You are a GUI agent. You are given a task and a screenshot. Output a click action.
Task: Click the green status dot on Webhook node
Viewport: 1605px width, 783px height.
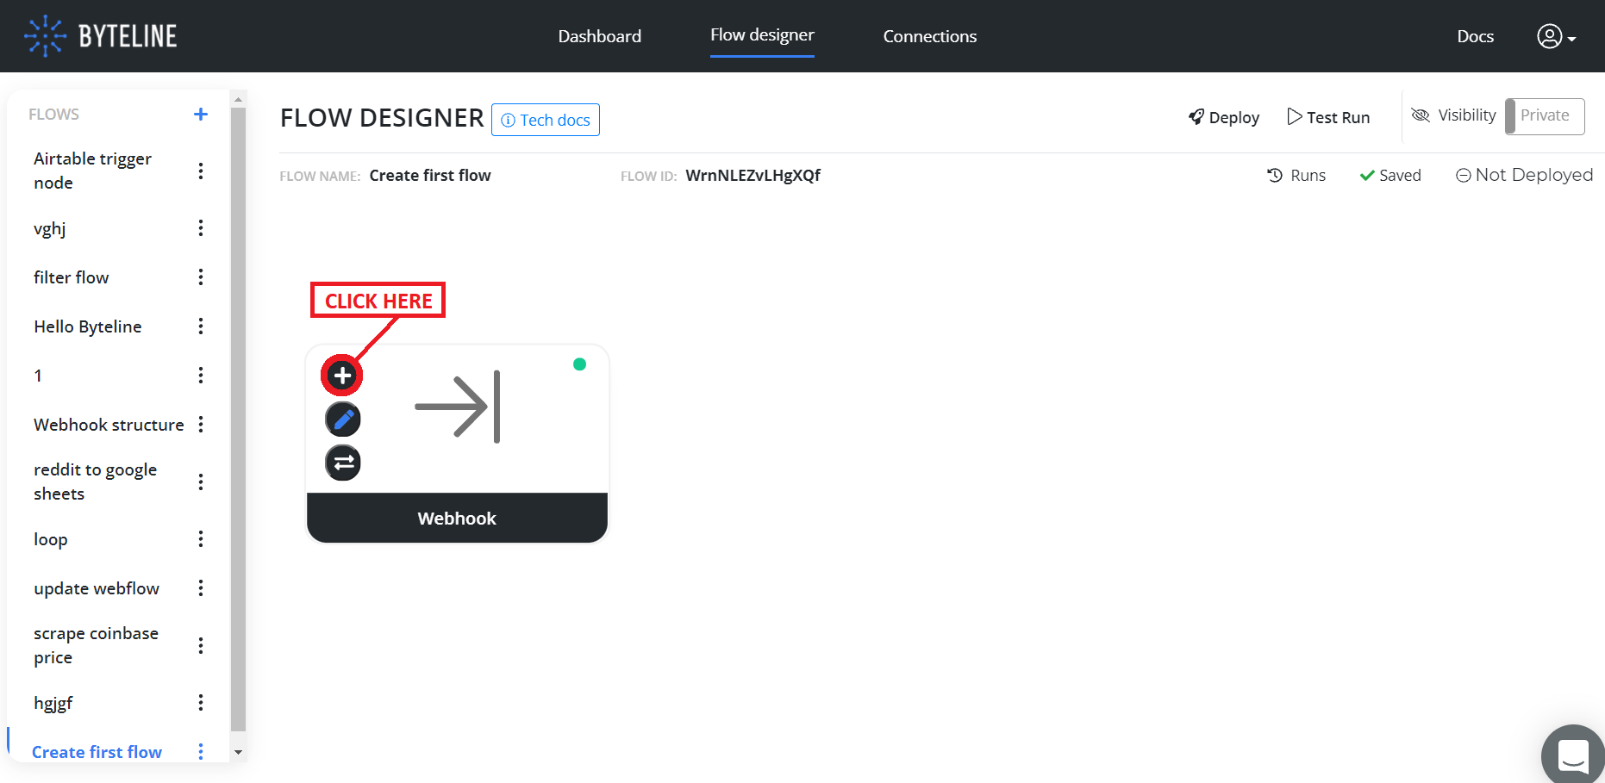(580, 364)
